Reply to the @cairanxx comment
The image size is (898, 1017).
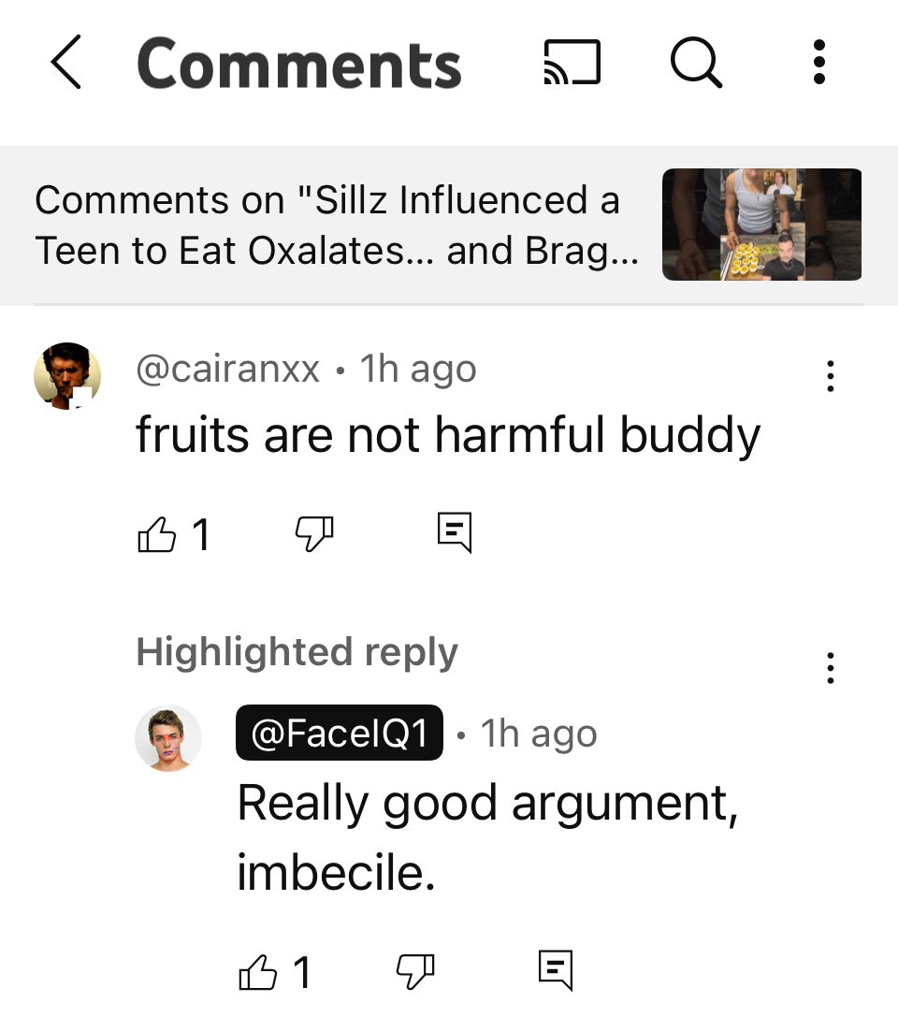(455, 533)
